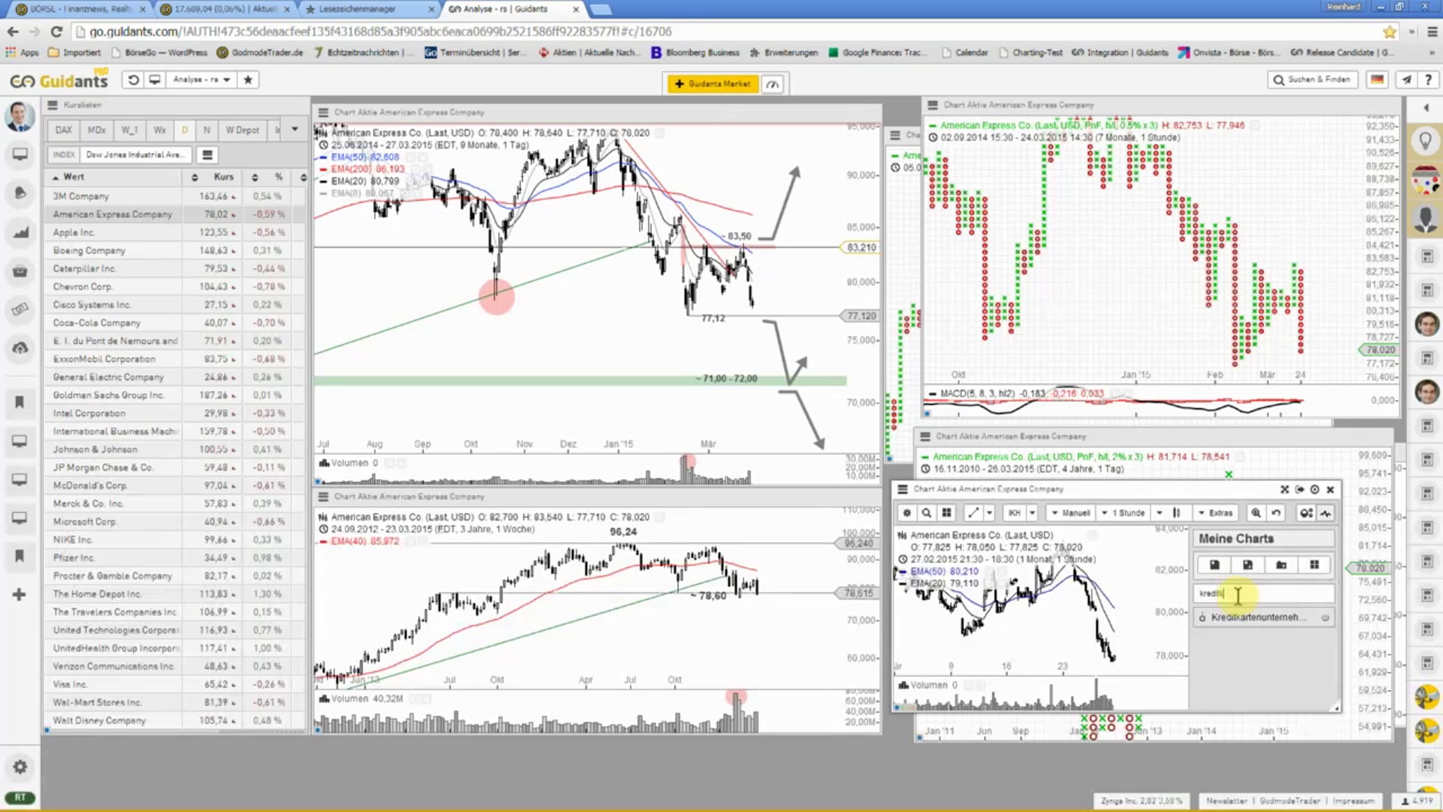Open dropdown arrow left of candlestick type icon
The width and height of the screenshot is (1443, 812).
coord(1159,512)
